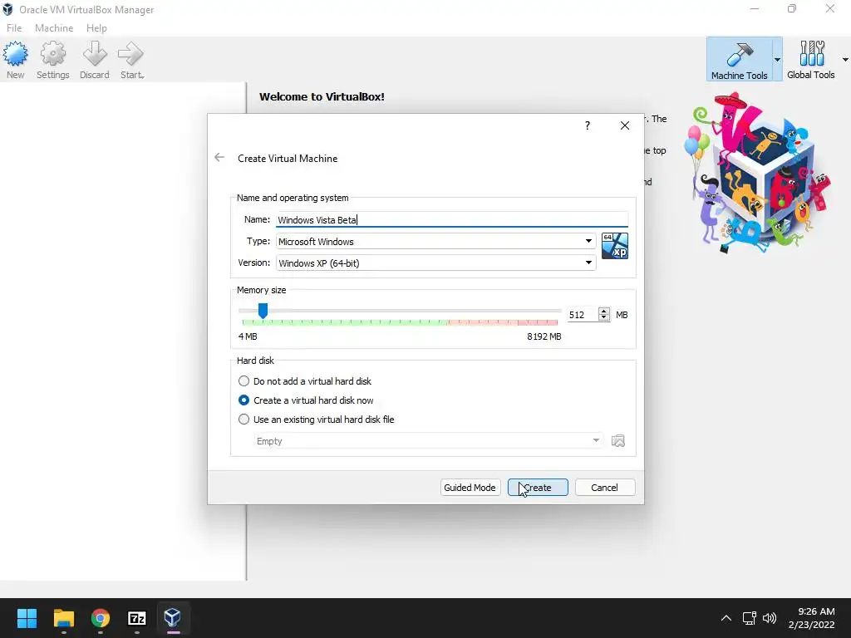Image resolution: width=851 pixels, height=638 pixels.
Task: Show hidden system tray icons
Action: pos(726,618)
